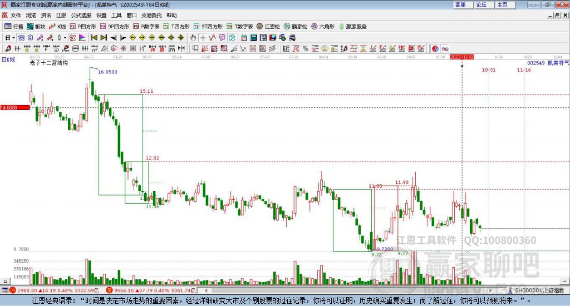The height and width of the screenshot is (306, 570).
Task: Toggle the crosshair cursor tool
Action: click(x=203, y=38)
